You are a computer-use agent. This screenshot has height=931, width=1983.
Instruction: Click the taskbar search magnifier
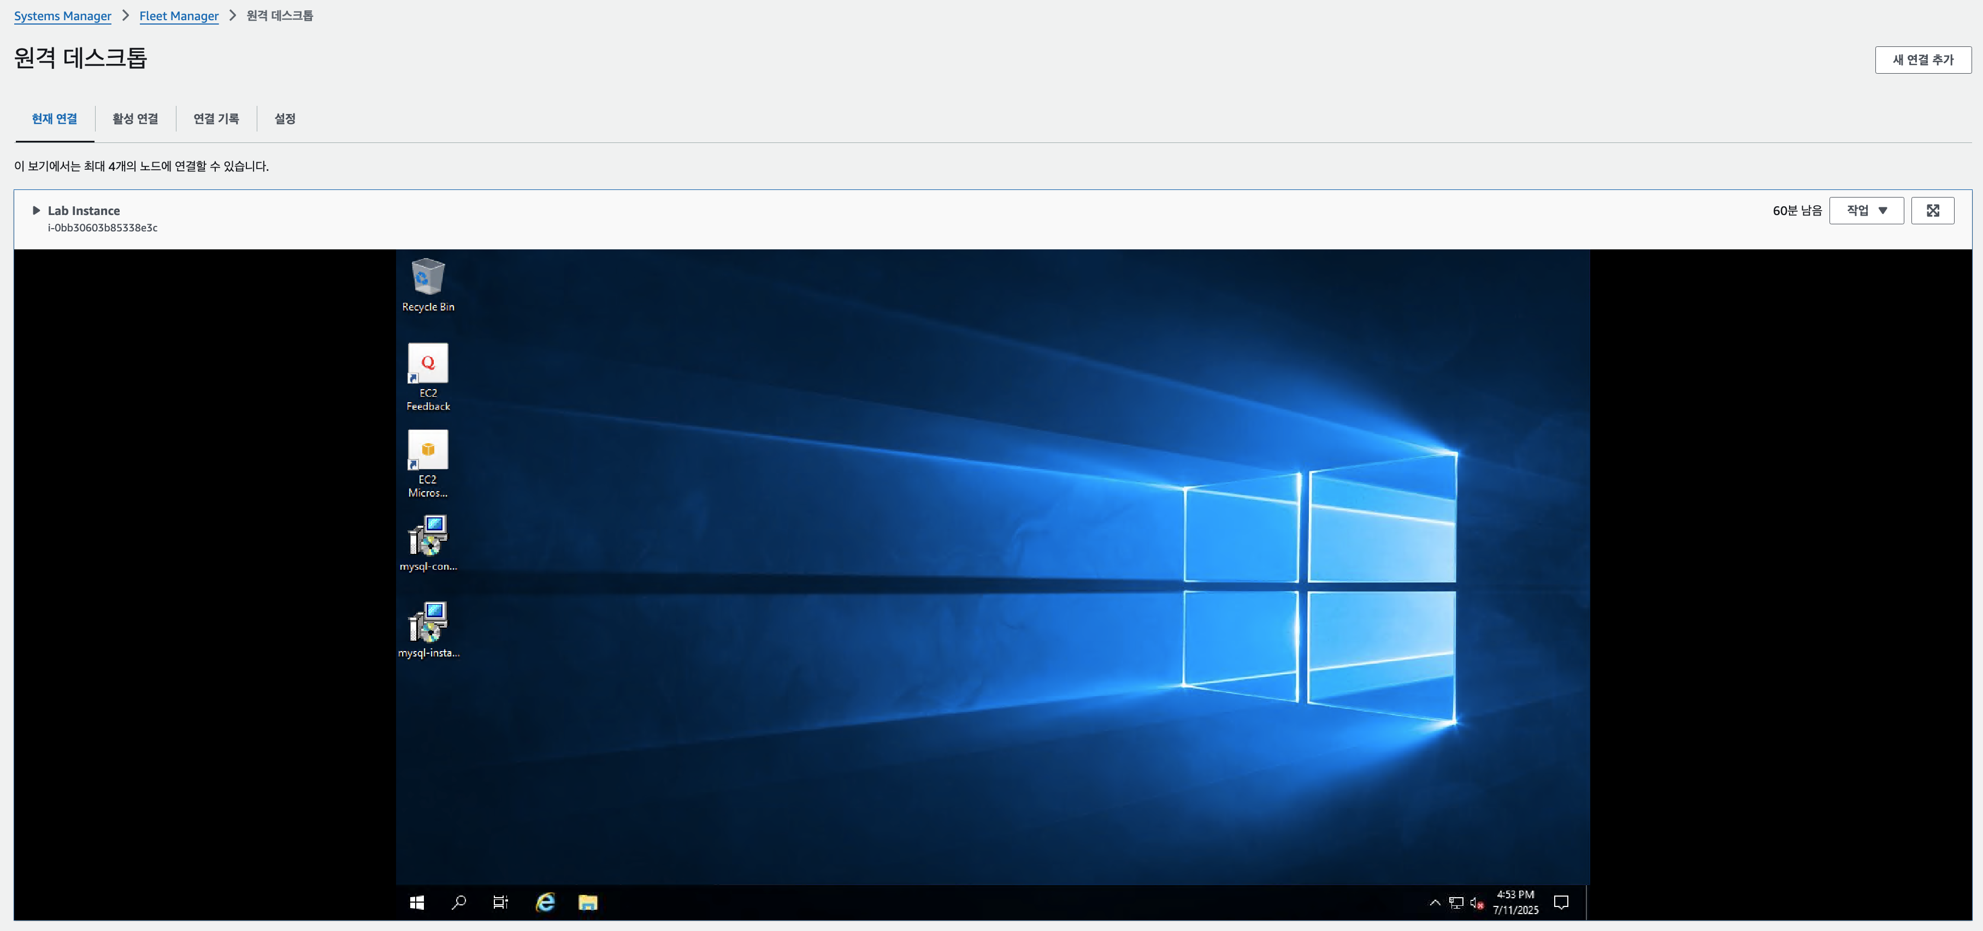tap(459, 903)
